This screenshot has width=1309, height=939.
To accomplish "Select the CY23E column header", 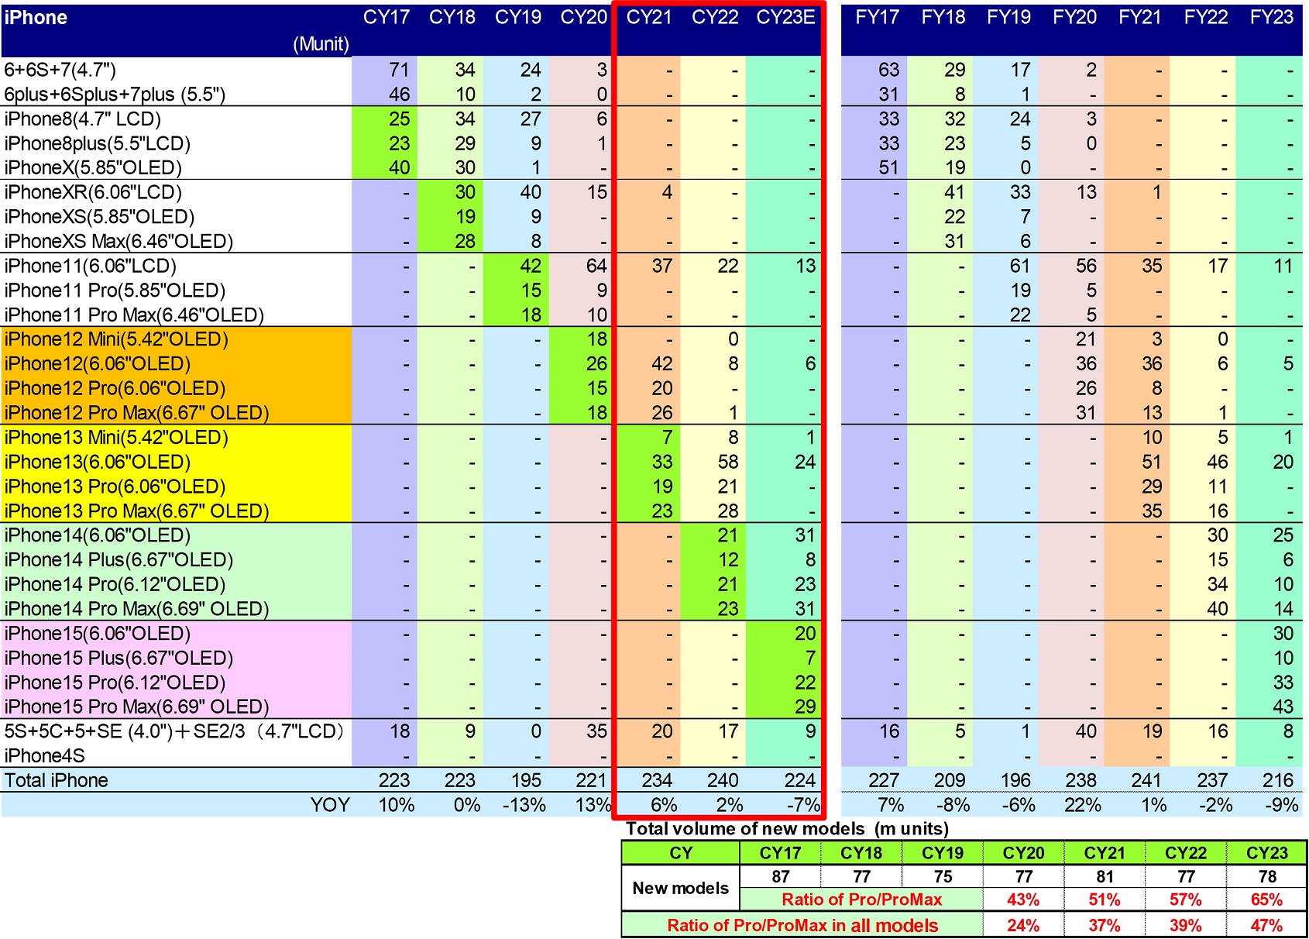I will coord(785,18).
